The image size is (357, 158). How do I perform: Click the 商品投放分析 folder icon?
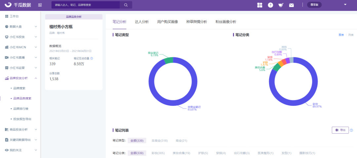click(x=7, y=130)
